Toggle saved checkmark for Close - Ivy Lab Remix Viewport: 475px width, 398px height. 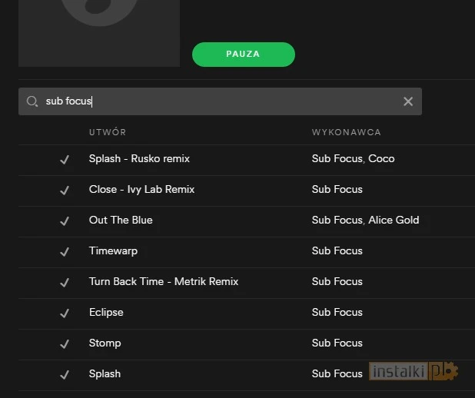(x=65, y=190)
